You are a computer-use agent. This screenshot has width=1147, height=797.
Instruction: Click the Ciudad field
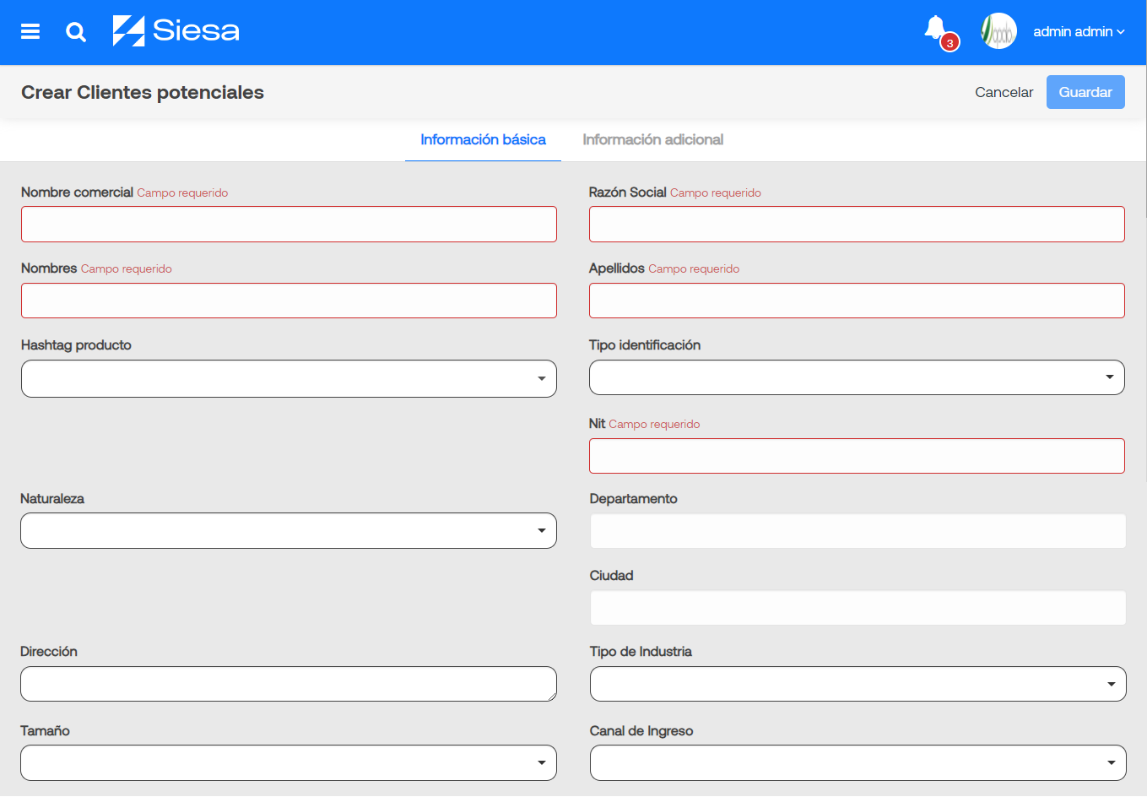point(858,608)
